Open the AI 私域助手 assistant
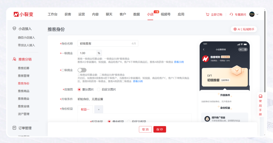The height and width of the screenshot is (143, 273). point(244,29)
